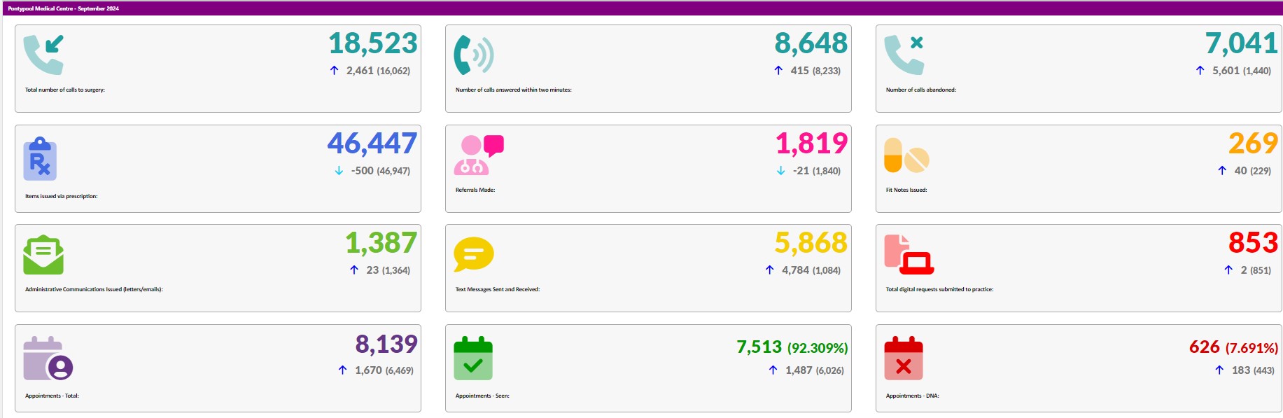
Task: Click the 626 appointments DNA value
Action: [1205, 347]
